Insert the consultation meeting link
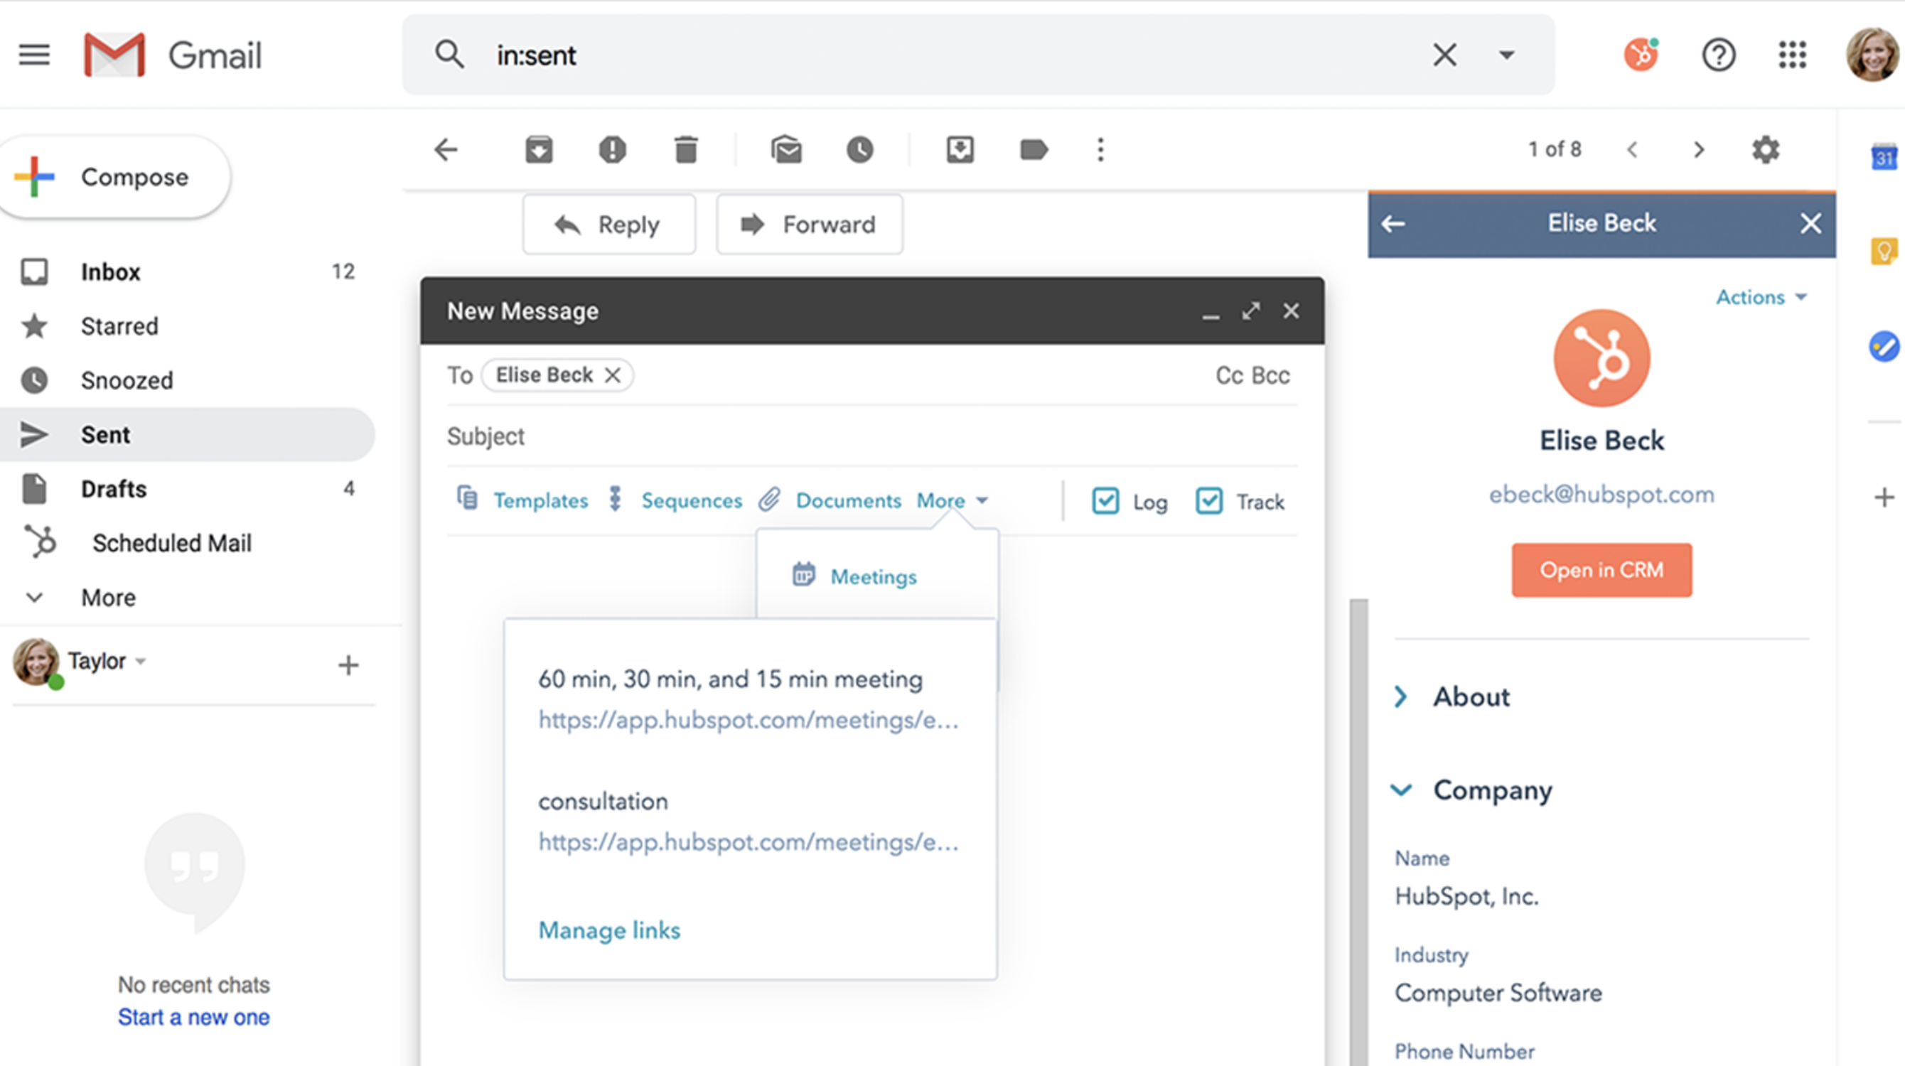 (749, 822)
